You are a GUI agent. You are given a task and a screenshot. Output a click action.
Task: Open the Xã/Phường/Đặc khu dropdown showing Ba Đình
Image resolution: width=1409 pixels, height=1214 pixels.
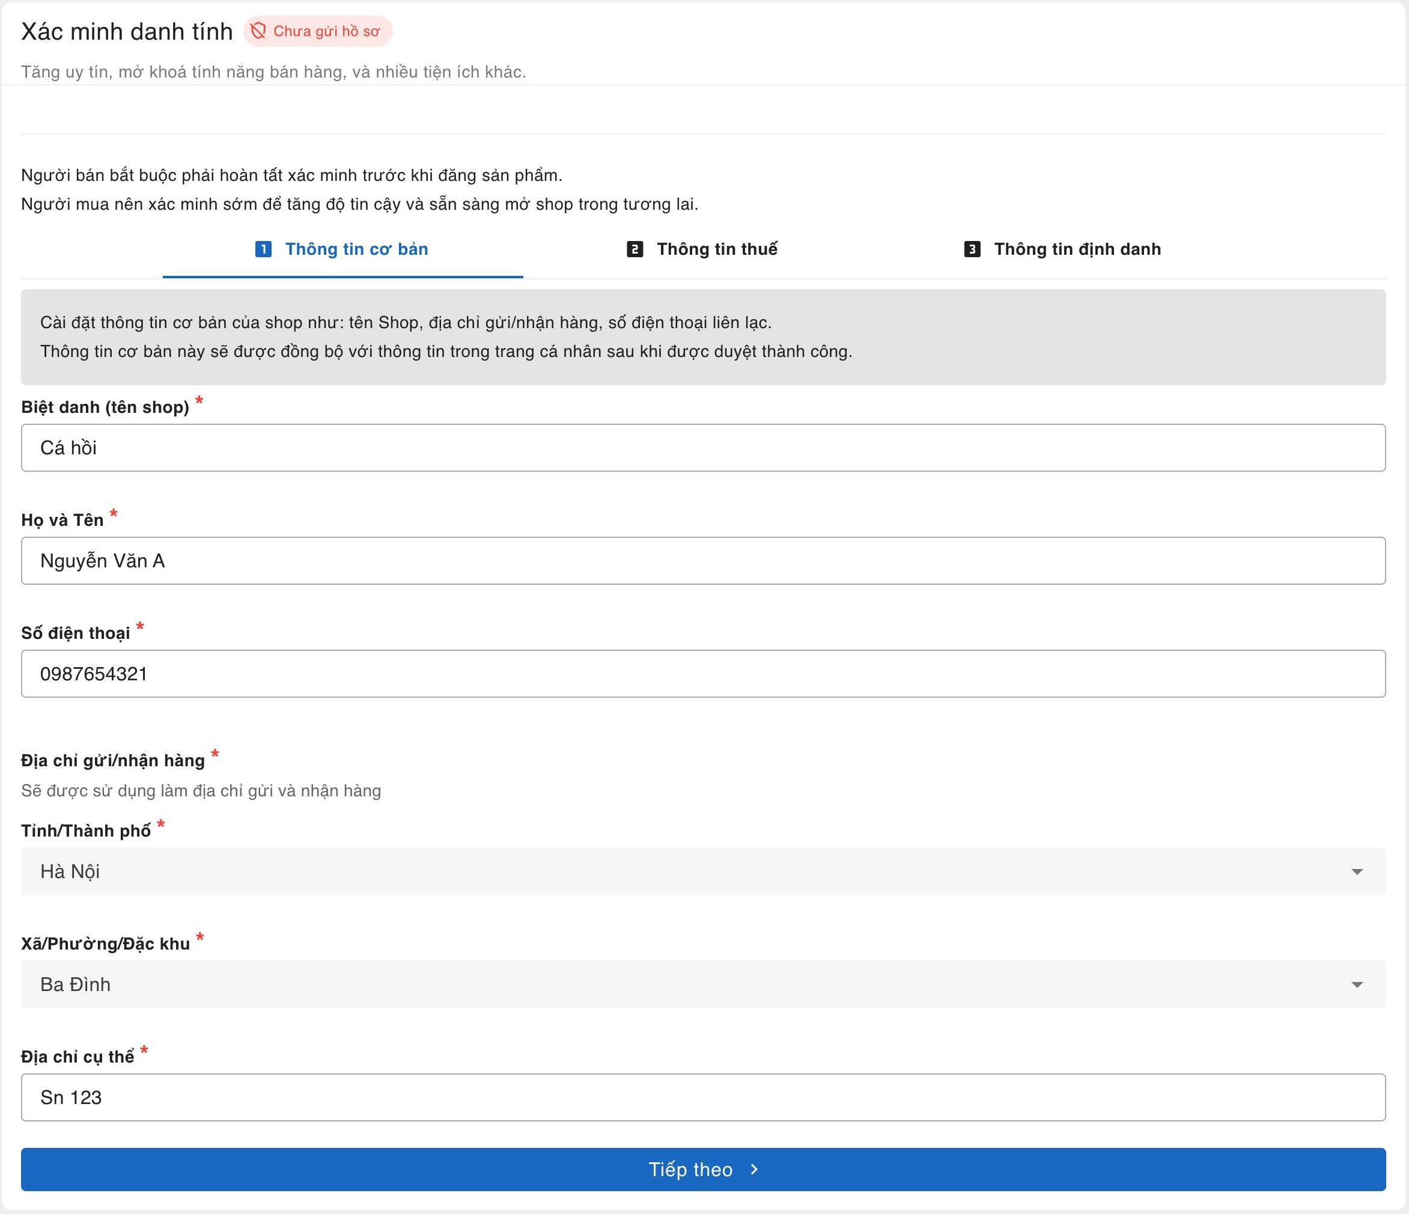tap(703, 984)
